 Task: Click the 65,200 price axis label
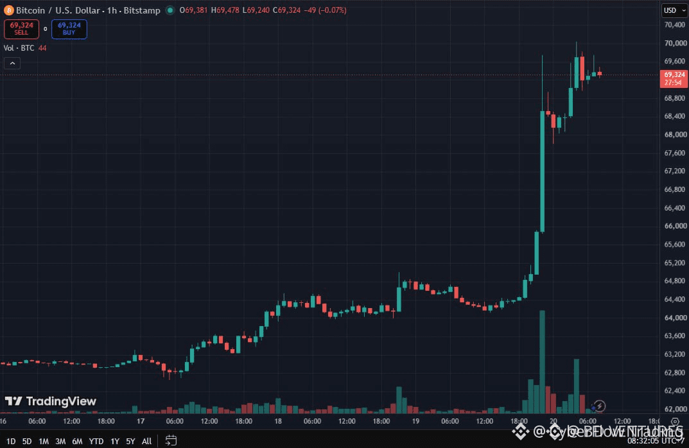click(x=674, y=263)
